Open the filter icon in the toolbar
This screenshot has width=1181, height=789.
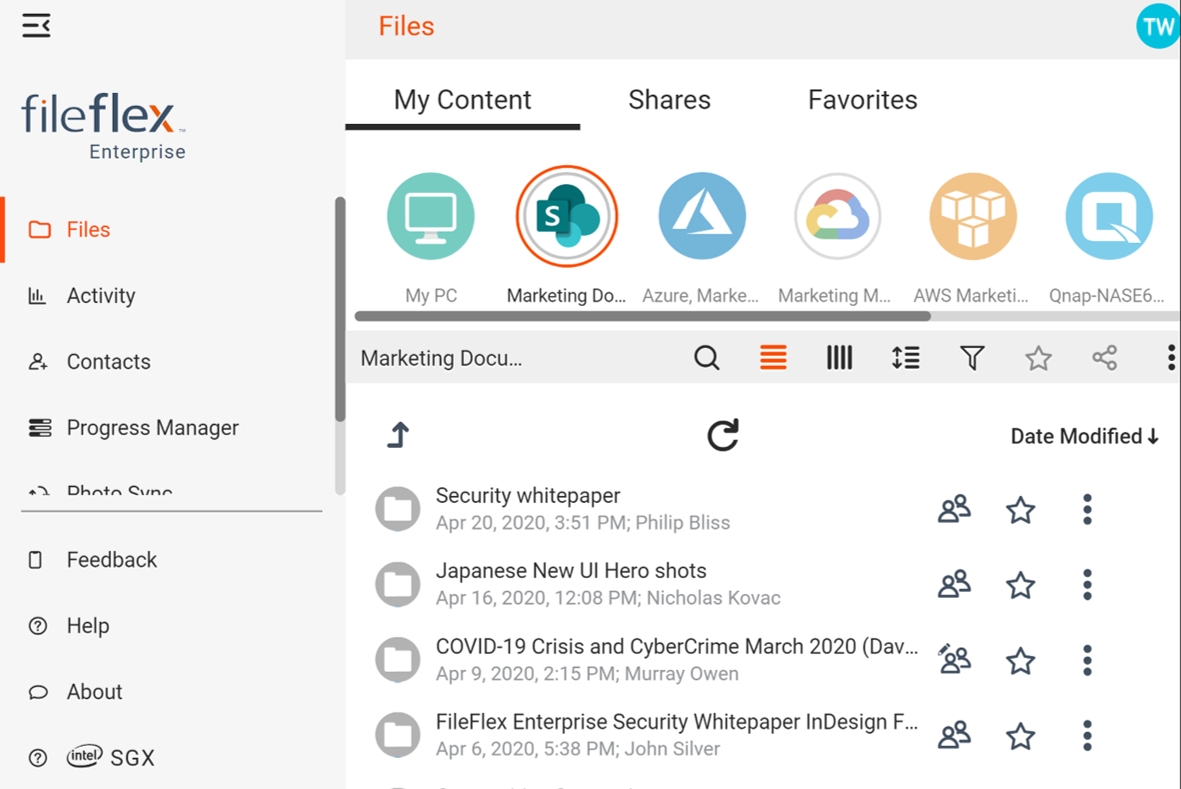[971, 357]
